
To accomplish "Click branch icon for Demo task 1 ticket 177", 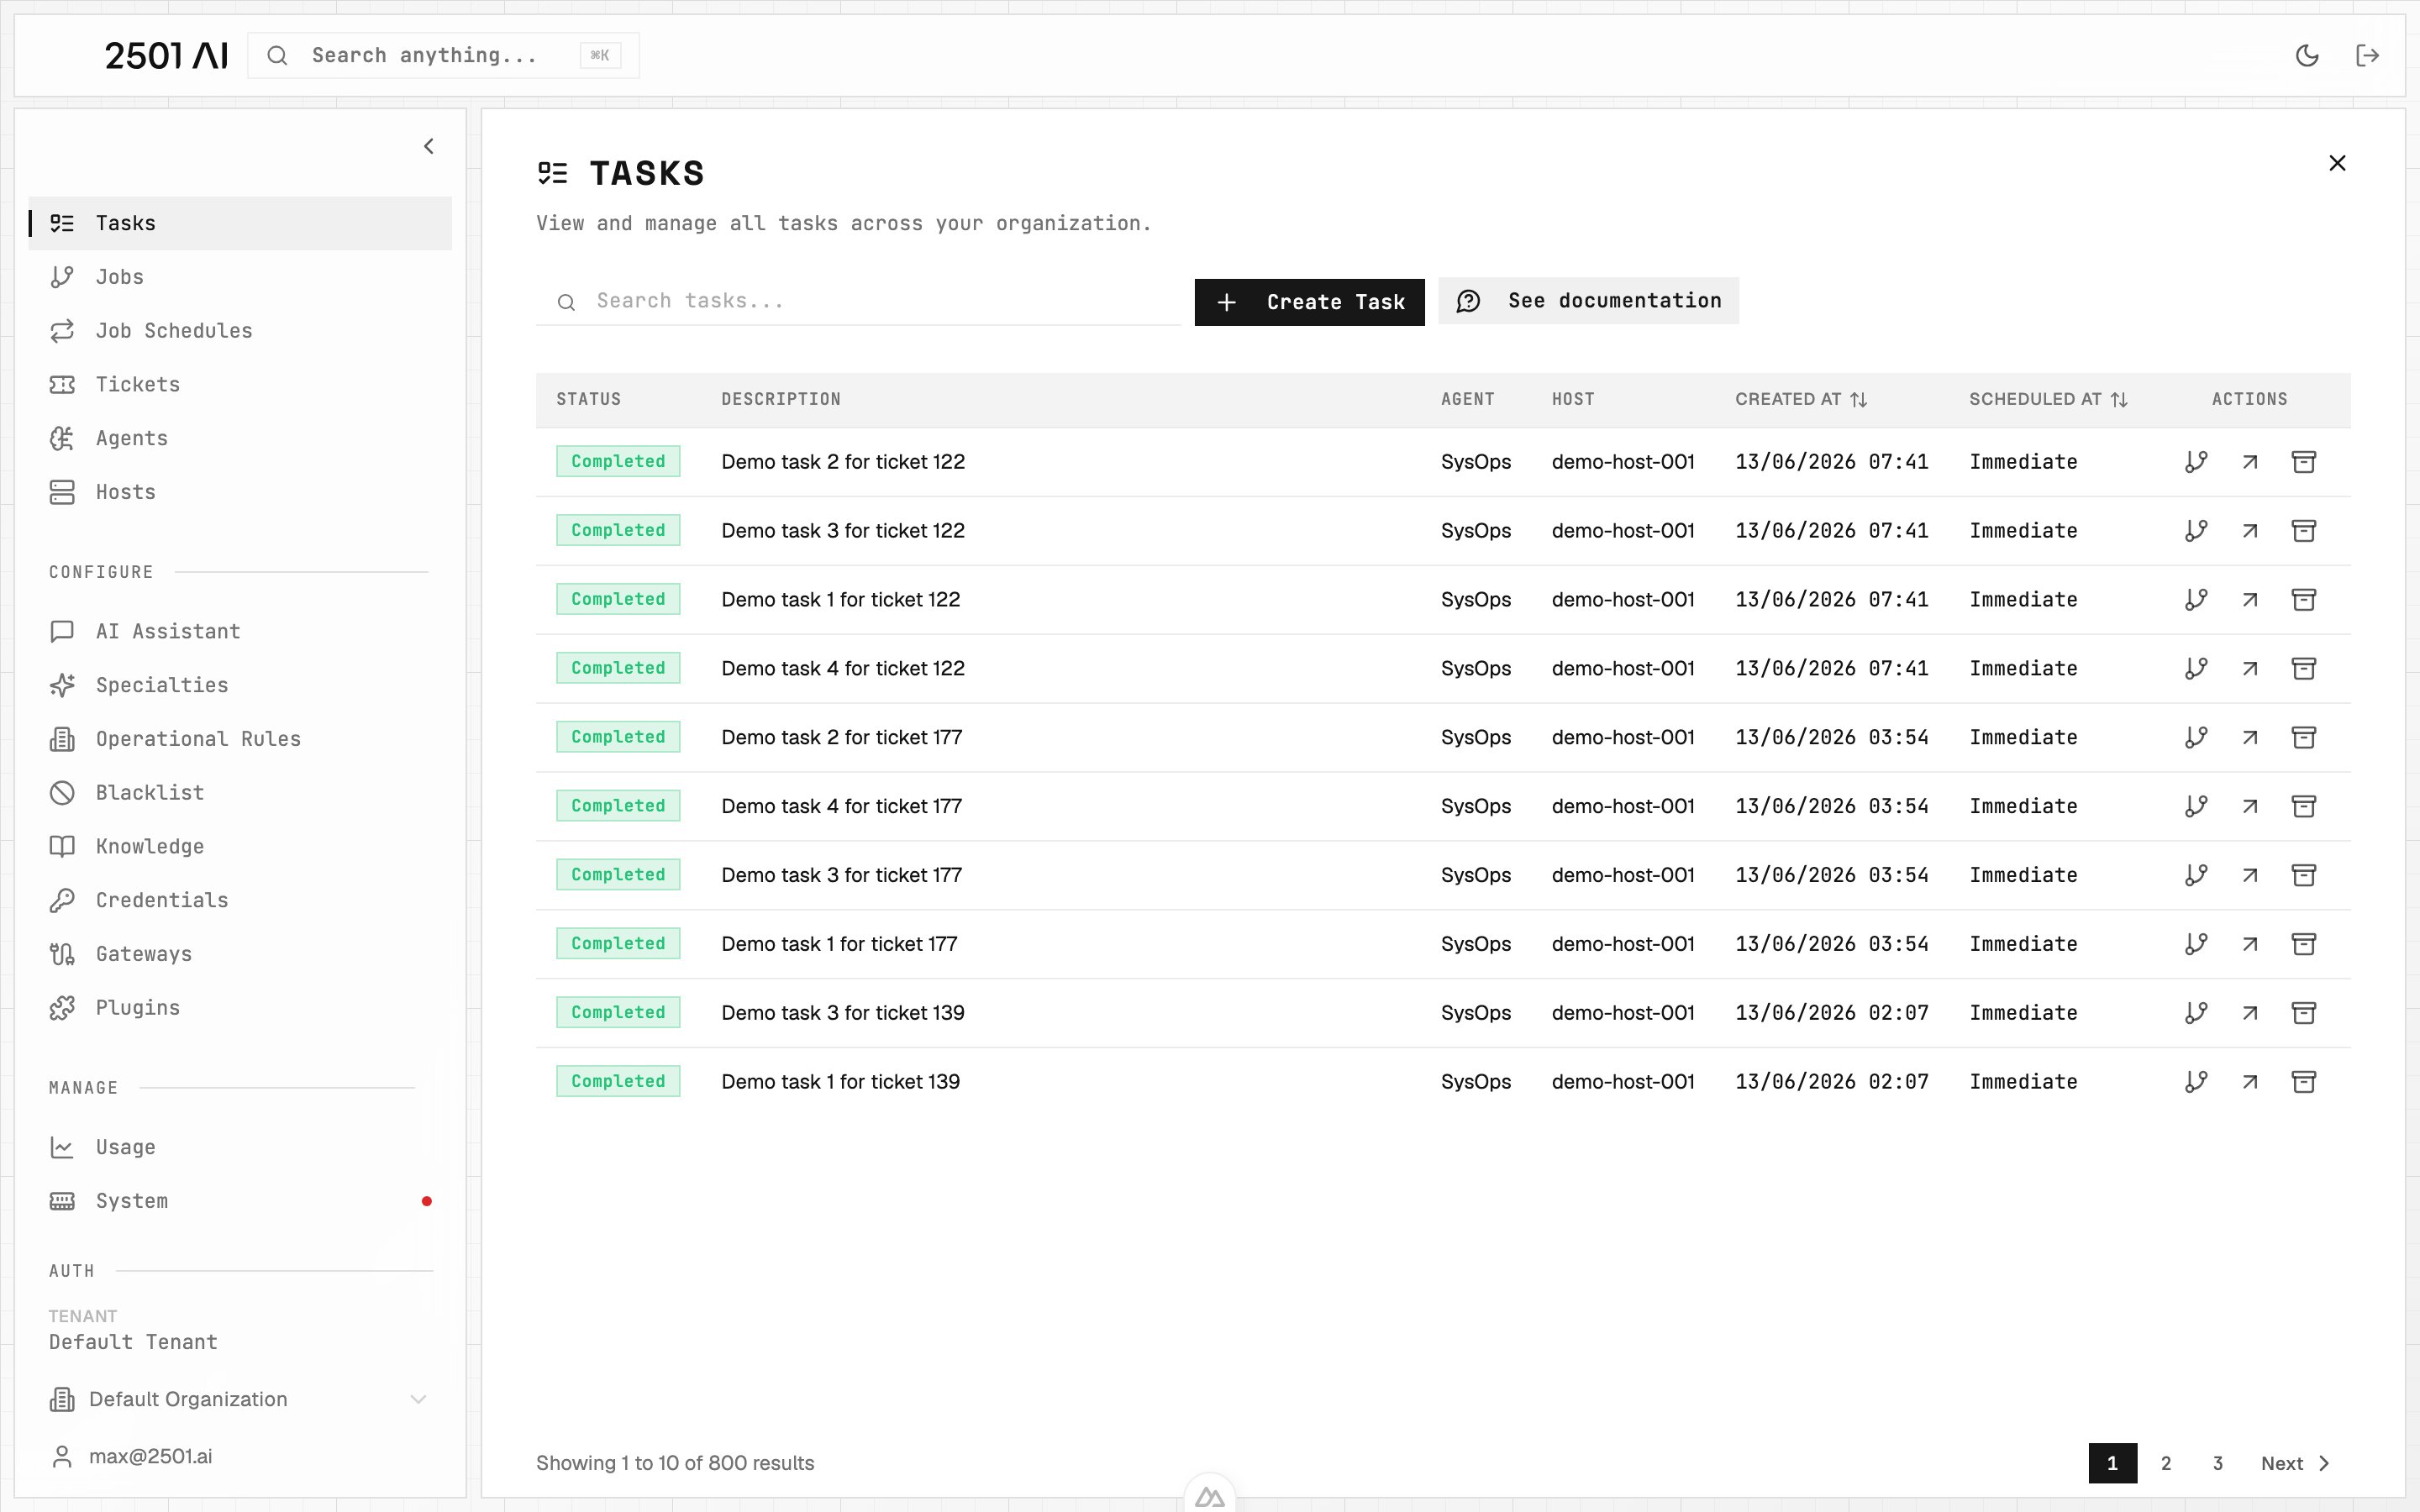I will pyautogui.click(x=2196, y=944).
